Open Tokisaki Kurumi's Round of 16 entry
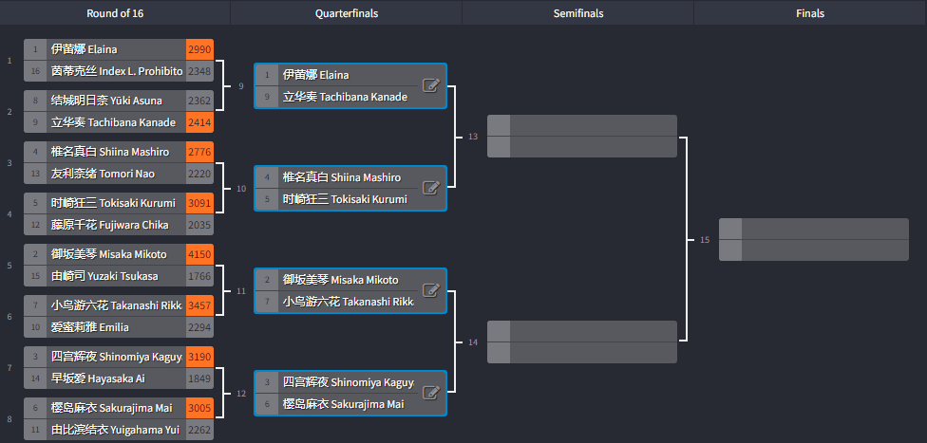 click(119, 203)
